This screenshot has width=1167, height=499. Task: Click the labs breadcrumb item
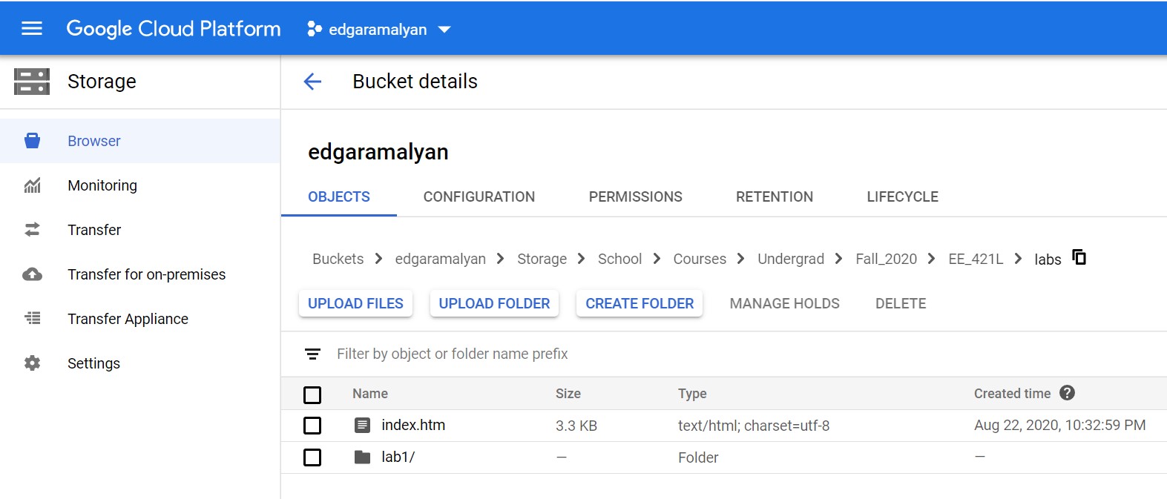click(x=1048, y=260)
